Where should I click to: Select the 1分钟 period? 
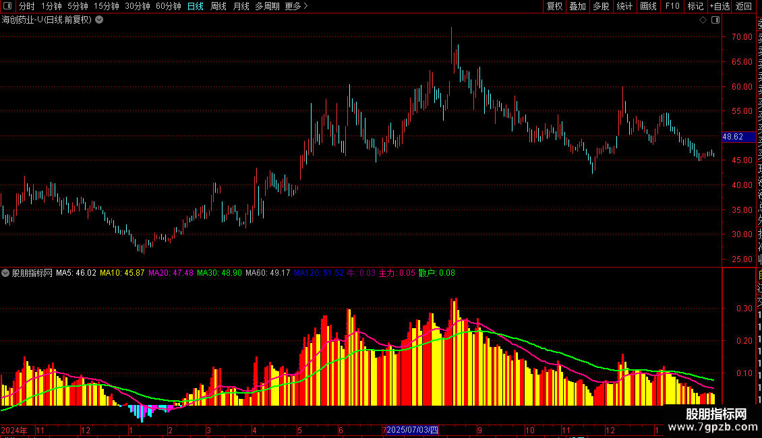[51, 6]
